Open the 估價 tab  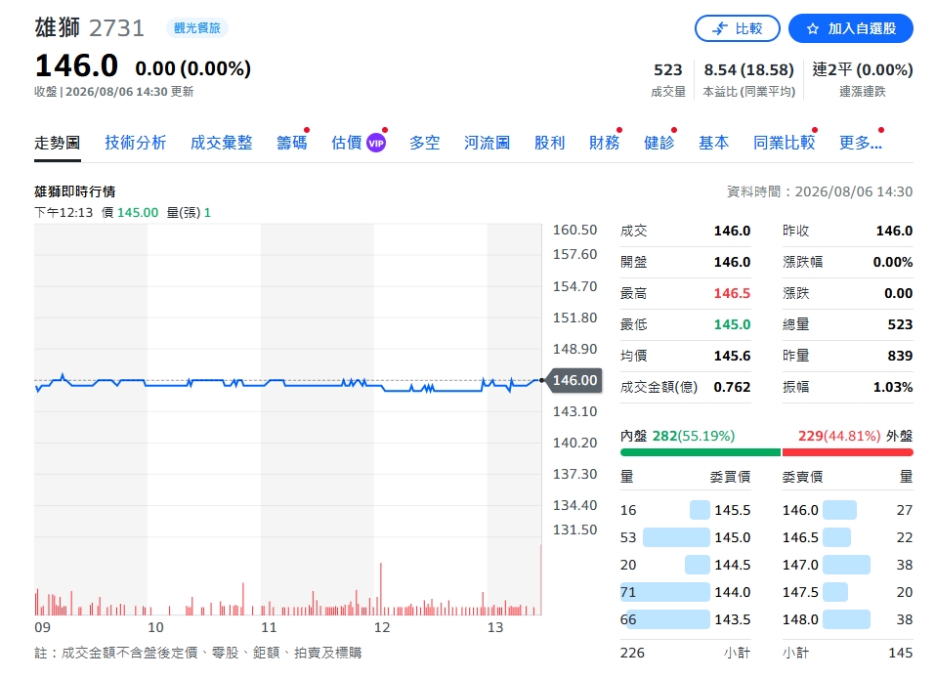pyautogui.click(x=347, y=143)
